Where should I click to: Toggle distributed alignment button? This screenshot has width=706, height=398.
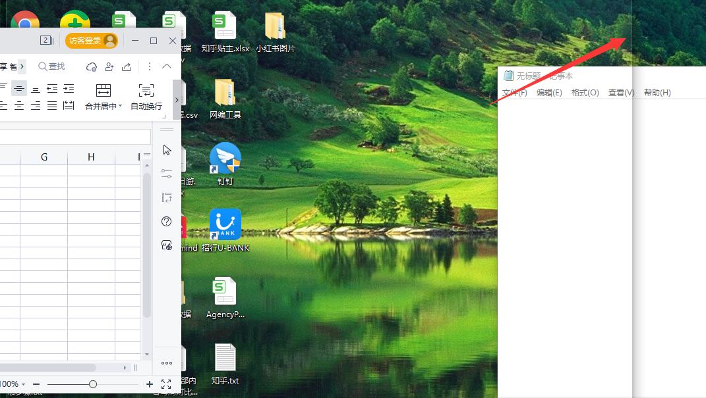69,106
